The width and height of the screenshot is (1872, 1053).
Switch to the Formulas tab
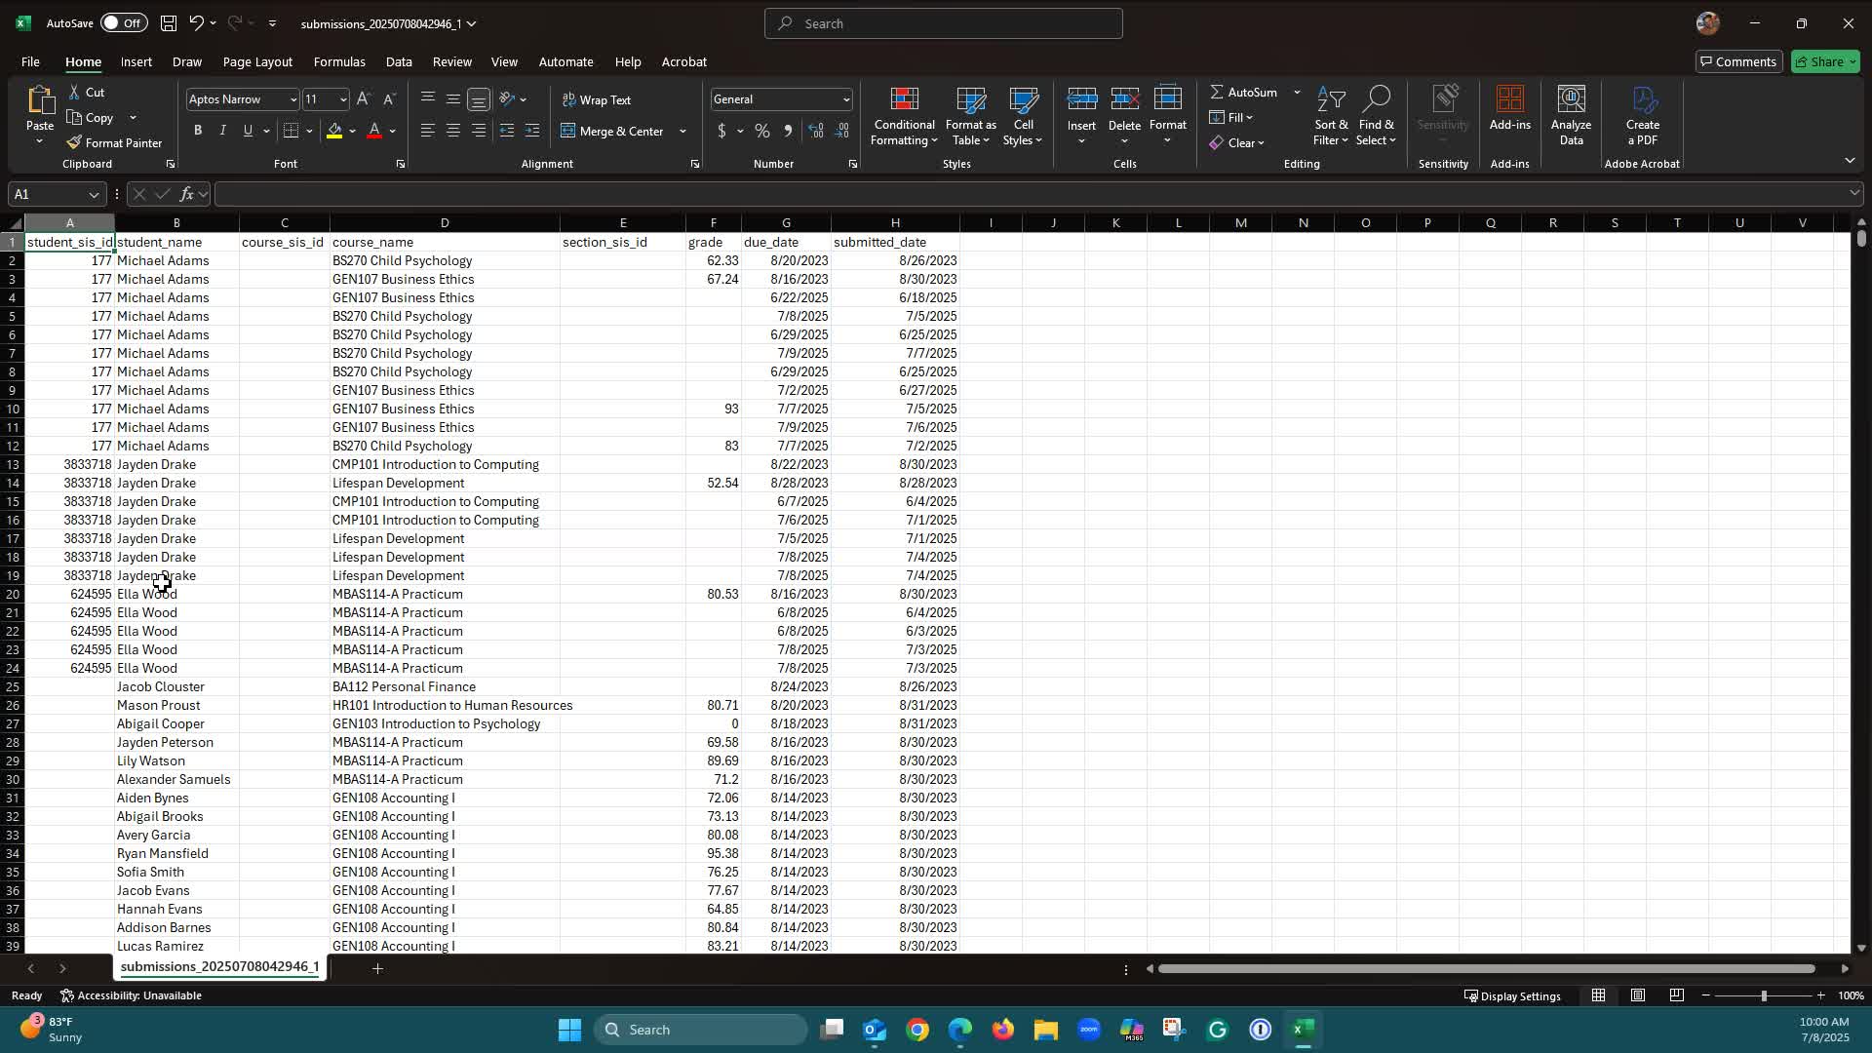pyautogui.click(x=339, y=61)
